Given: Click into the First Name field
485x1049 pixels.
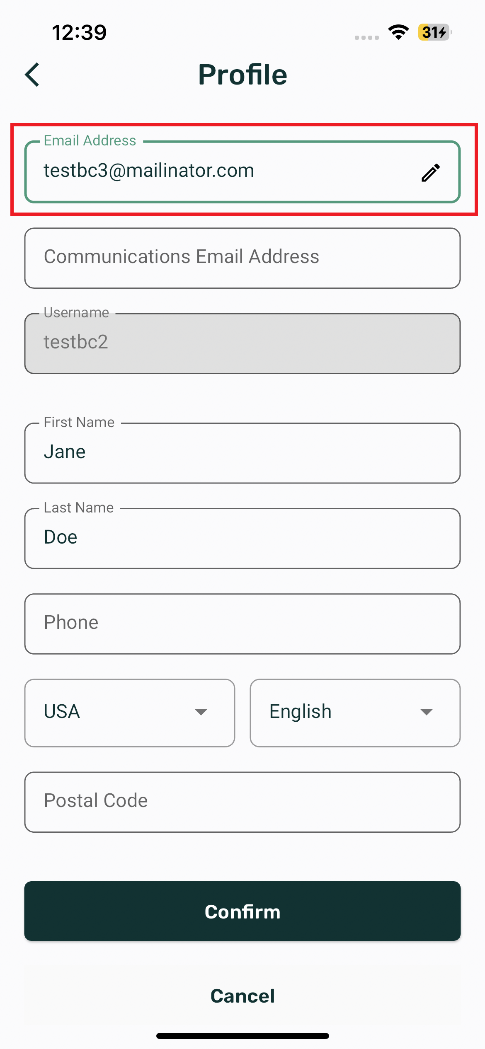Looking at the screenshot, I should point(242,453).
